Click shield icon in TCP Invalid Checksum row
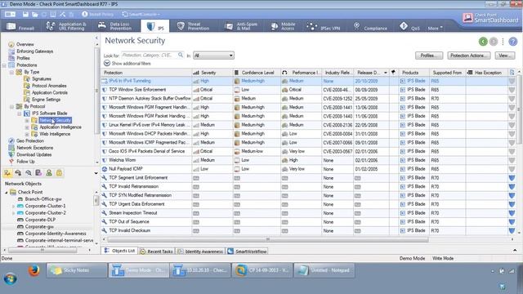523x294 pixels. coord(512,230)
